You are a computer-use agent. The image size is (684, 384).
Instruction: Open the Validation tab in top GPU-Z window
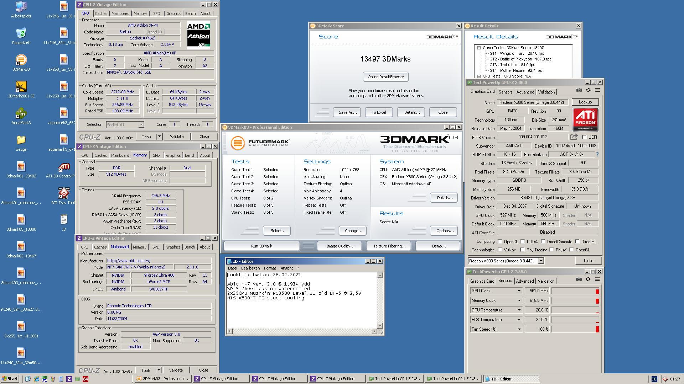[x=546, y=92]
